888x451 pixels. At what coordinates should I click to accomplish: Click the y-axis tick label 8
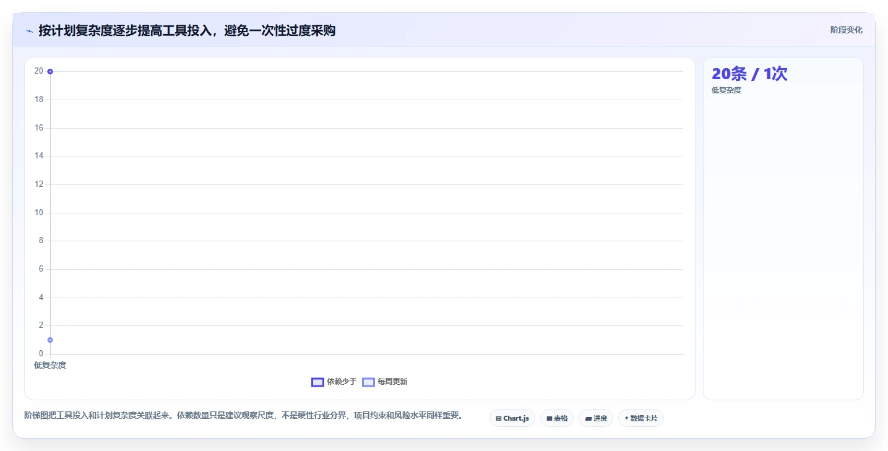pyautogui.click(x=41, y=240)
